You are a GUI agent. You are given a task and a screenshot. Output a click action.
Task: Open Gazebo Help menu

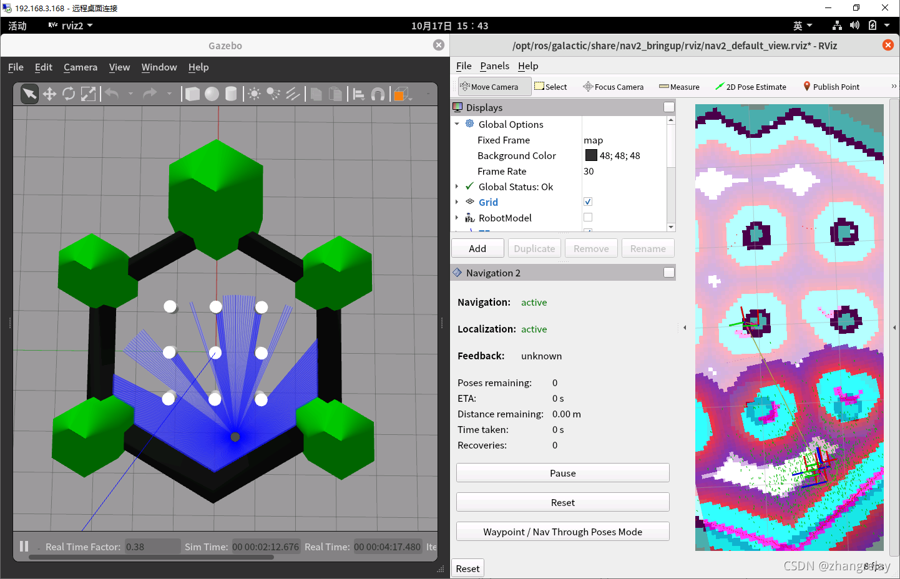coord(198,67)
